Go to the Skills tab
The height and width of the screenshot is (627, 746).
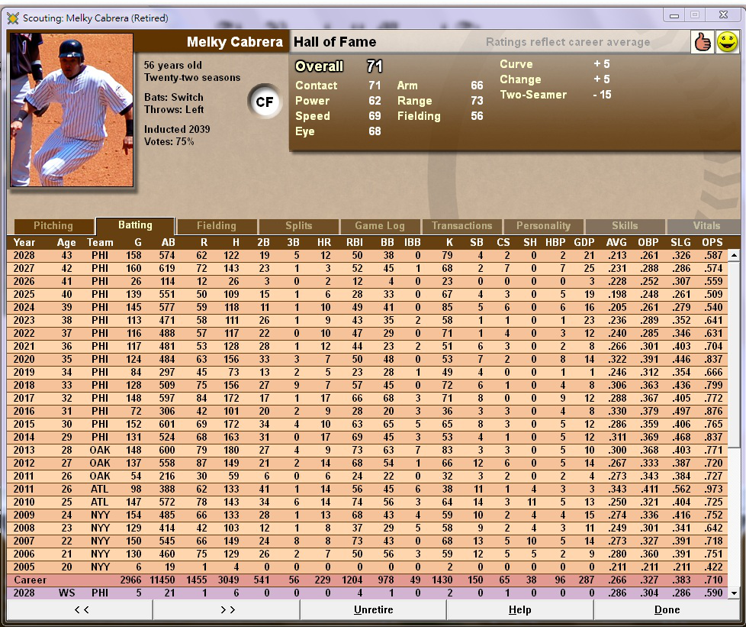point(625,226)
